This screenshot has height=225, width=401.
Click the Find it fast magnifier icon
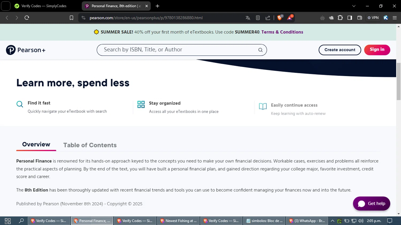coord(20,104)
